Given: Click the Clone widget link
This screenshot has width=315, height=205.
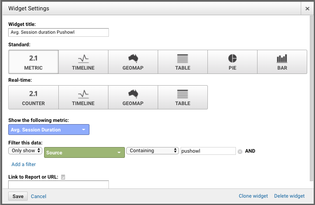Looking at the screenshot, I should (x=253, y=196).
